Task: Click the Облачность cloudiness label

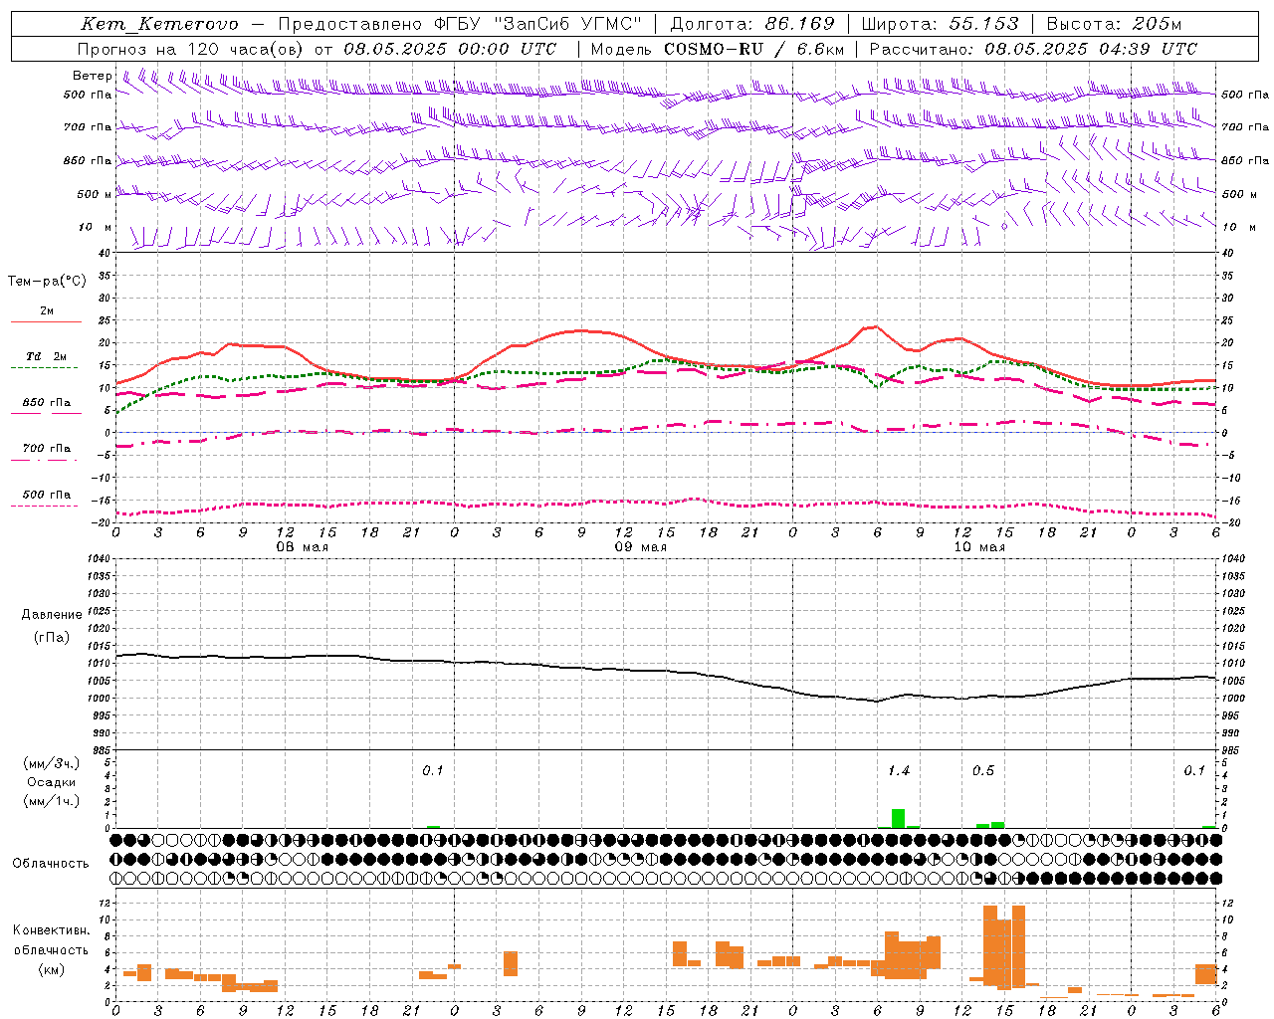Action: tap(51, 864)
